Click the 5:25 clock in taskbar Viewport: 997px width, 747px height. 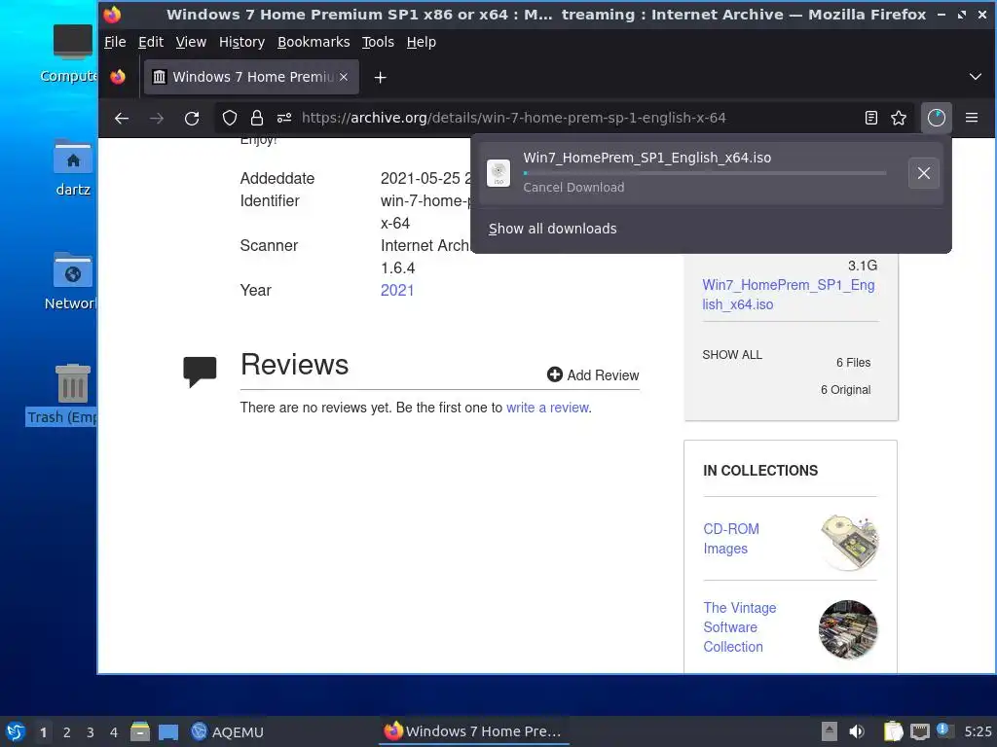pos(978,731)
